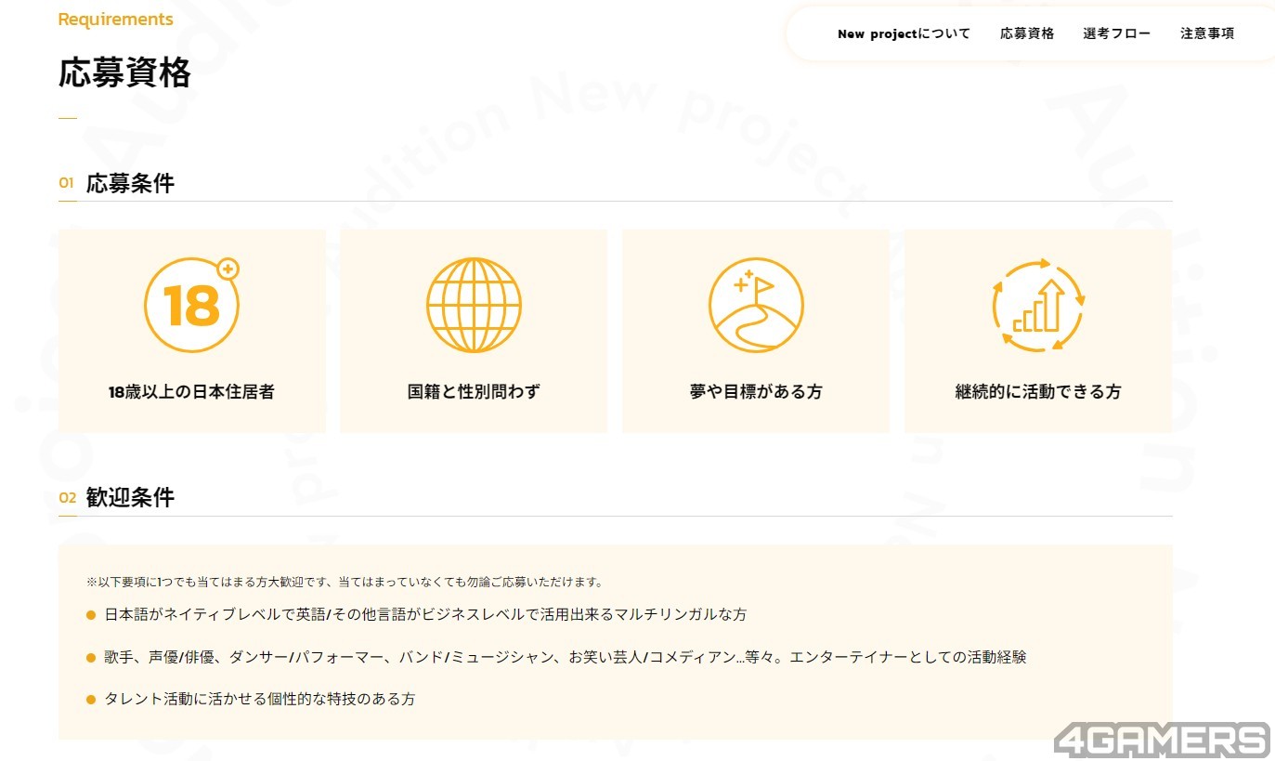Click the orange bullet beside タレント活動 line
This screenshot has width=1275, height=761.
click(x=91, y=700)
